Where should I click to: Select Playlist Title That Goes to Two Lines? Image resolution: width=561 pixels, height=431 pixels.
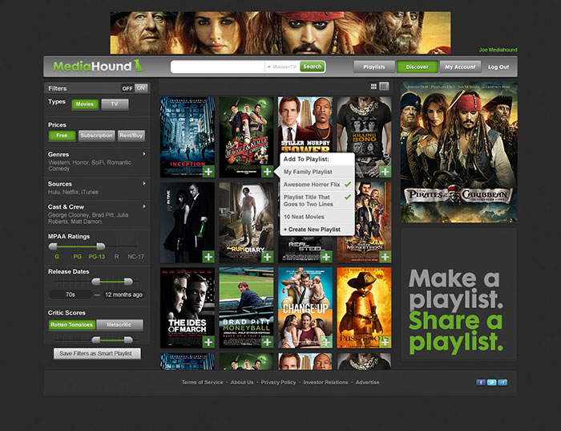[x=317, y=201]
